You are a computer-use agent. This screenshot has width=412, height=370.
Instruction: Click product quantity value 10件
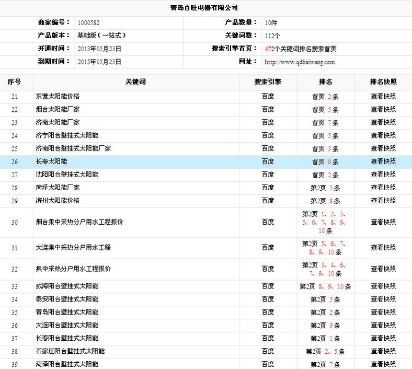[271, 23]
